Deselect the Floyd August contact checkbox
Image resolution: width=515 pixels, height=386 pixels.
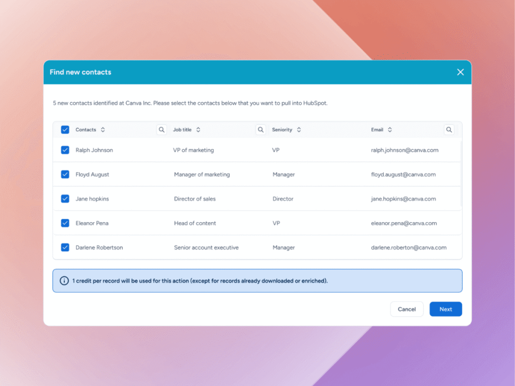65,174
